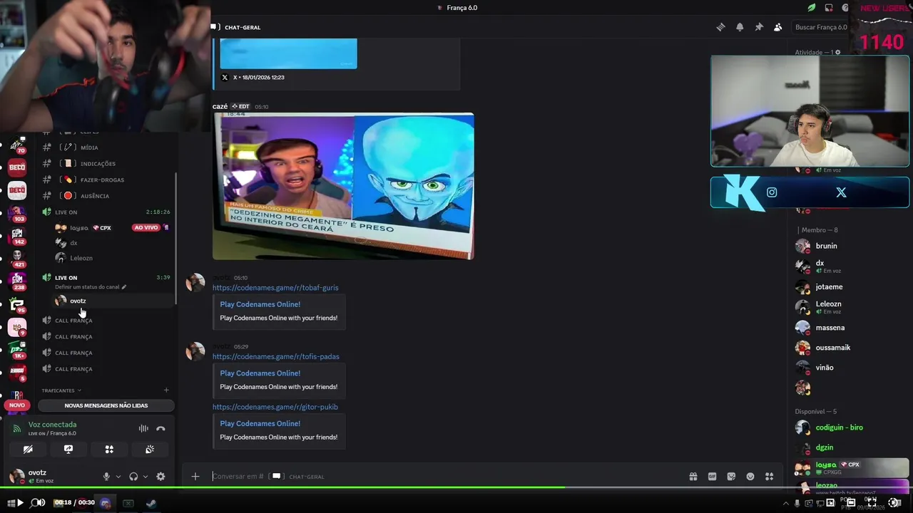Open notification settings bell icon

pyautogui.click(x=740, y=27)
